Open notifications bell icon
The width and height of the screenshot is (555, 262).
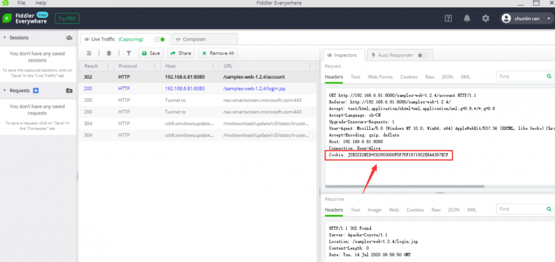[467, 18]
